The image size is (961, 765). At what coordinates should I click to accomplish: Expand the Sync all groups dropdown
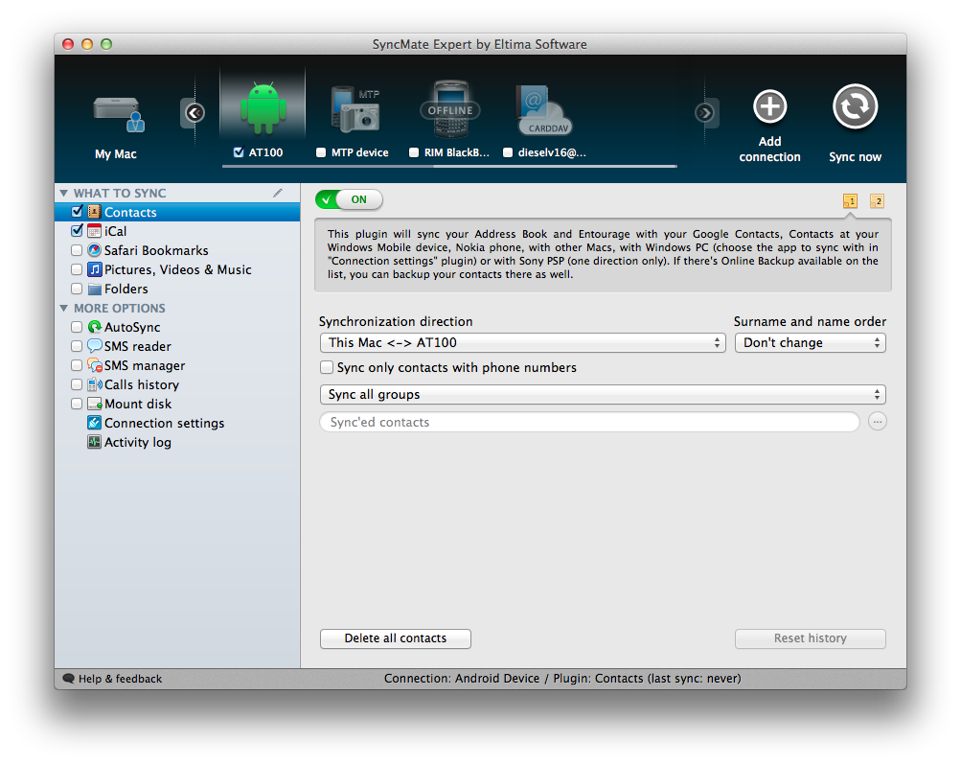pos(602,395)
